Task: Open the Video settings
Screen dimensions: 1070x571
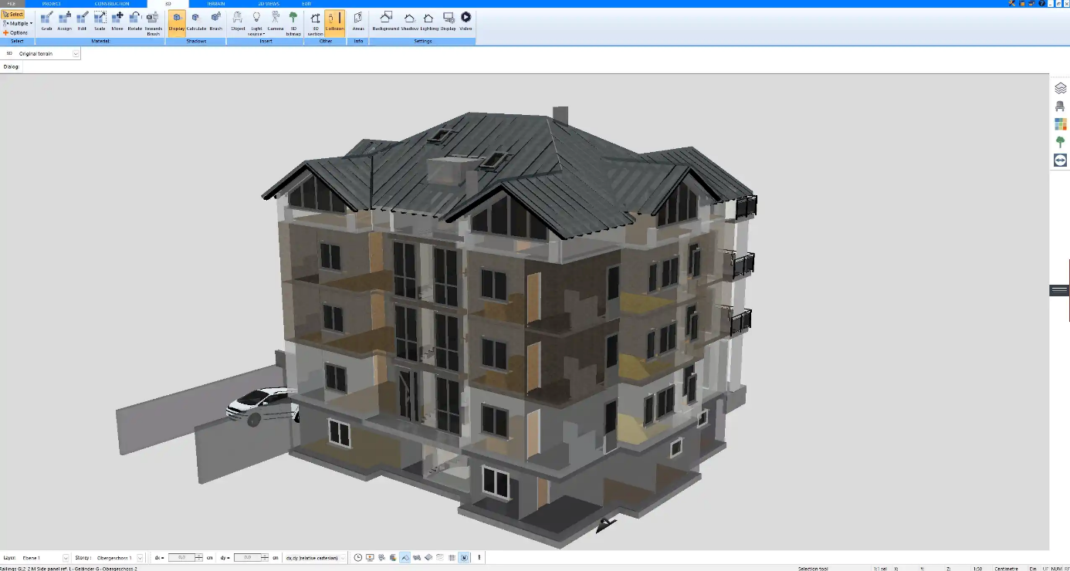Action: pos(466,22)
